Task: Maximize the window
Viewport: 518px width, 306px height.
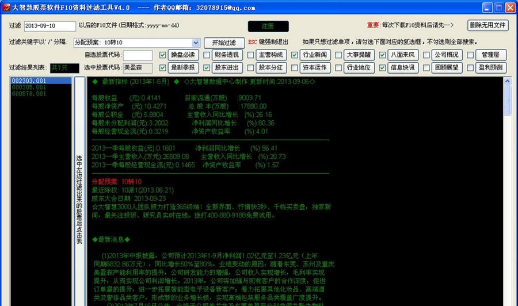Action: point(499,7)
